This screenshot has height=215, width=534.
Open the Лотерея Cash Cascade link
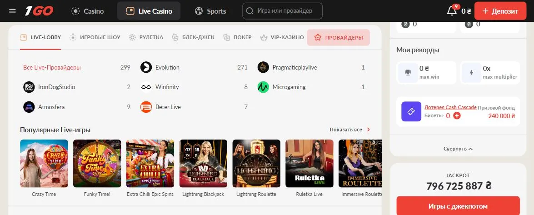point(450,107)
